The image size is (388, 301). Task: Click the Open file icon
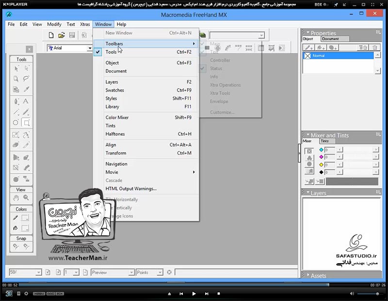pos(62,35)
